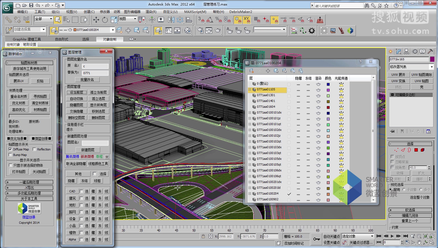The image size is (438, 248).
Task: Expand the 软选择 rollout
Action: 410,210
